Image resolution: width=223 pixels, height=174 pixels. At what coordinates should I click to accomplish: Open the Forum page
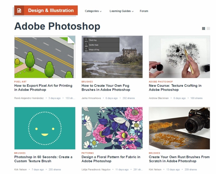tap(144, 11)
